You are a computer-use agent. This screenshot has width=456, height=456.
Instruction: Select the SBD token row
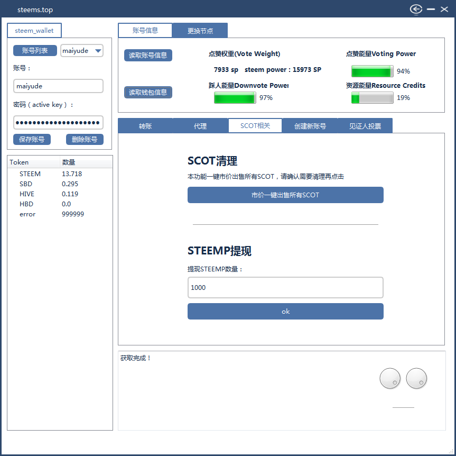click(60, 184)
